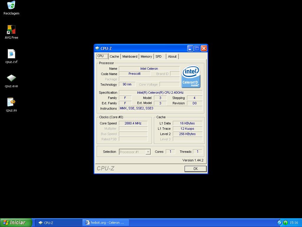Click the Code Name value 'Prescott'
The width and height of the screenshot is (302, 227).
point(134,74)
